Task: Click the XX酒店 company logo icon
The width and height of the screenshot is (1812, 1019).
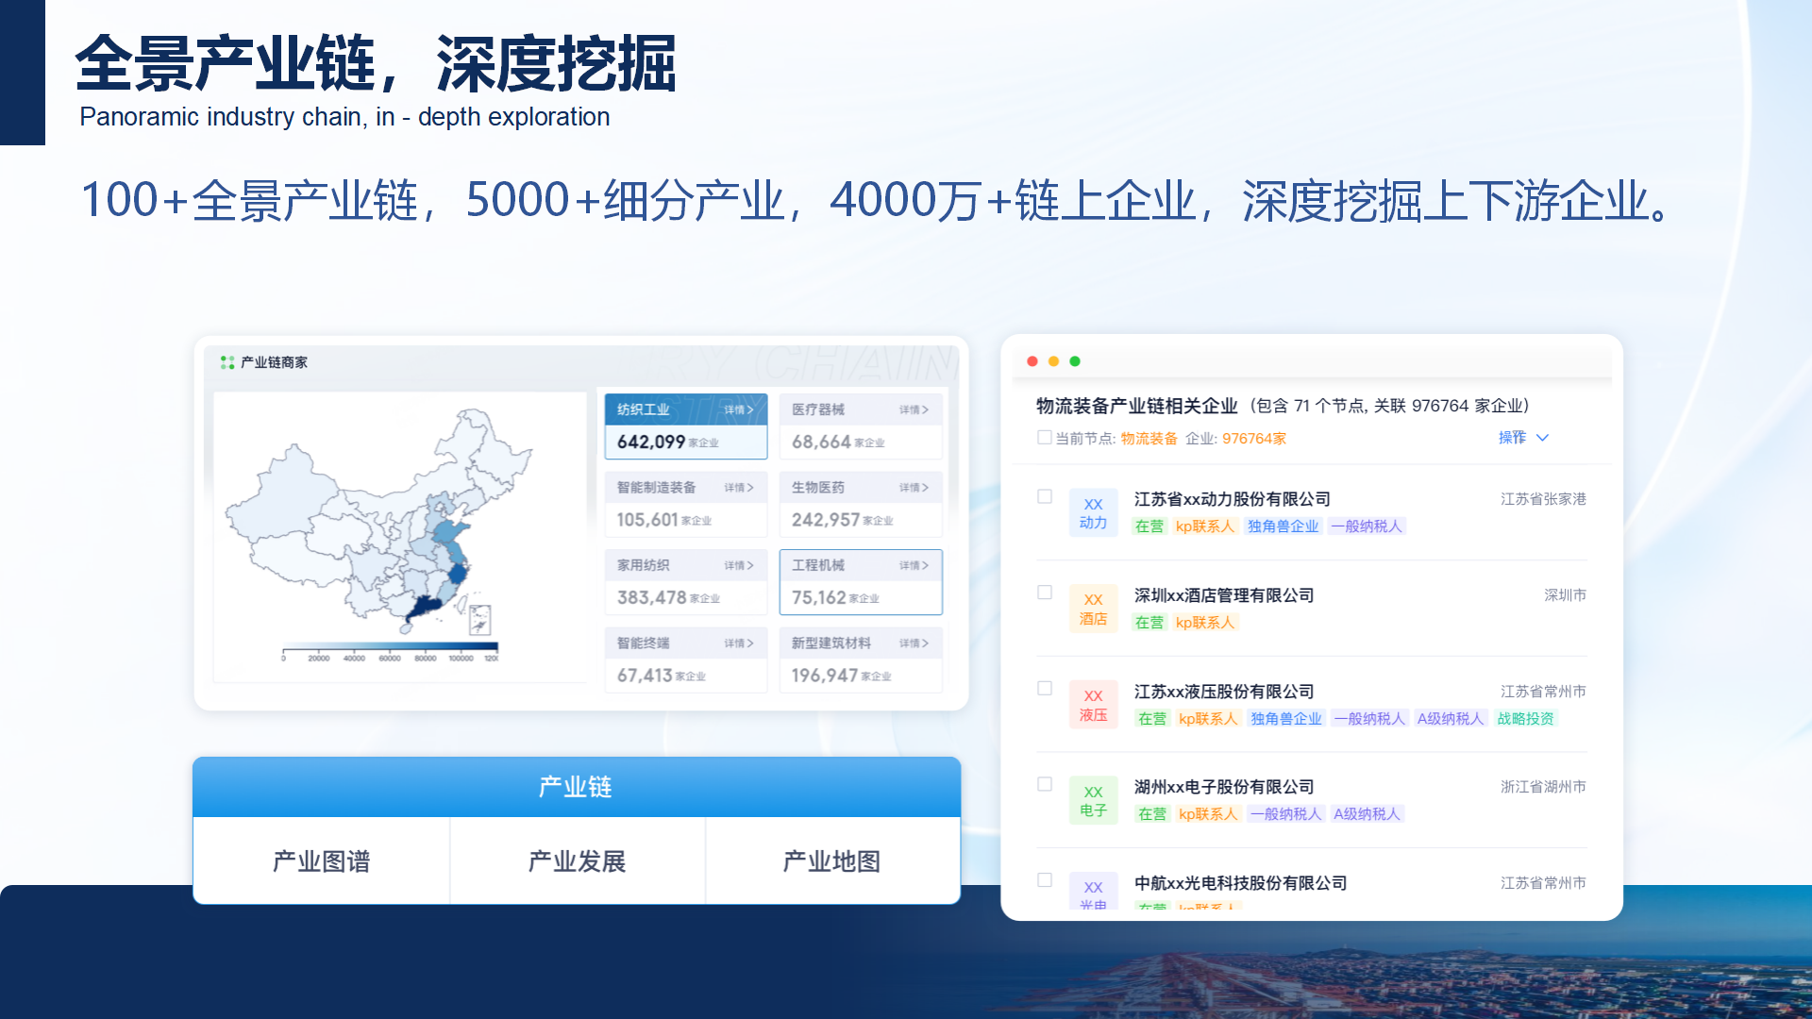Action: pos(1093,610)
